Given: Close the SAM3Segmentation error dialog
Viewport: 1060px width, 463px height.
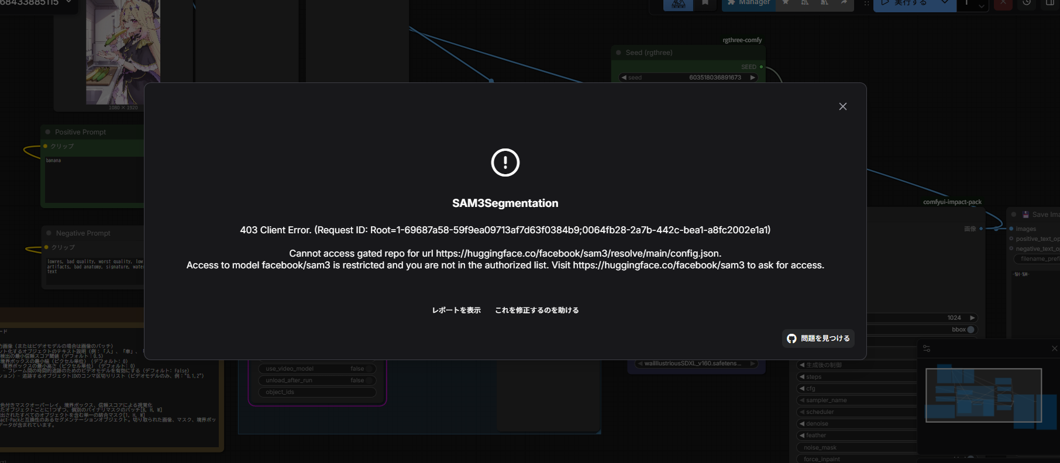Looking at the screenshot, I should tap(842, 106).
